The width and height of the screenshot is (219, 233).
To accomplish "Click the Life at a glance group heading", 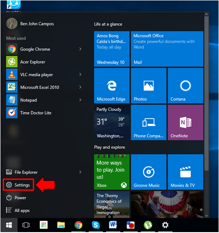I will click(108, 24).
